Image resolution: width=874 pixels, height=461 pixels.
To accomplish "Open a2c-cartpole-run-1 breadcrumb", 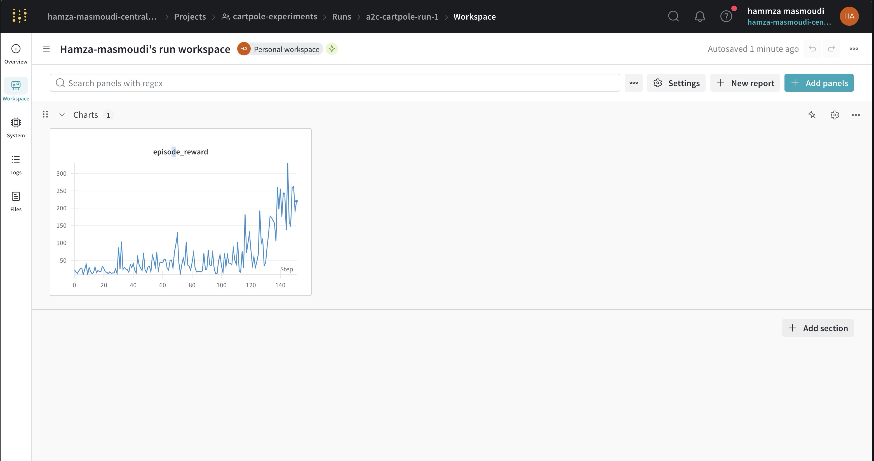I will coord(402,16).
